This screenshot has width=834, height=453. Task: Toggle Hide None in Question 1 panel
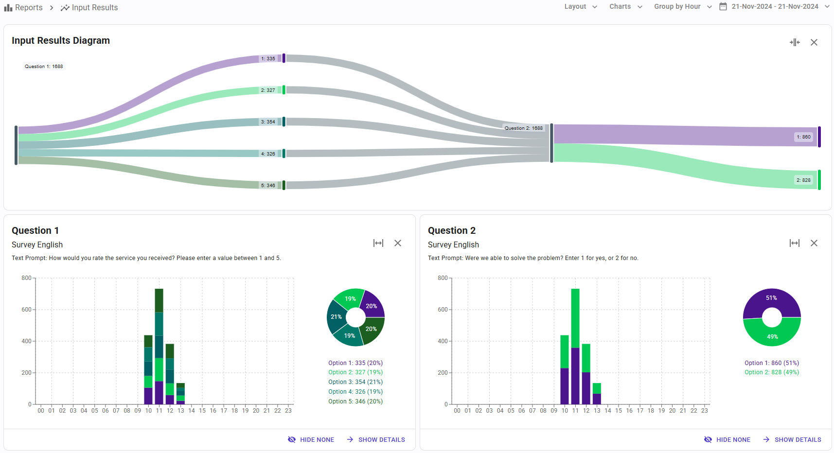tap(311, 439)
